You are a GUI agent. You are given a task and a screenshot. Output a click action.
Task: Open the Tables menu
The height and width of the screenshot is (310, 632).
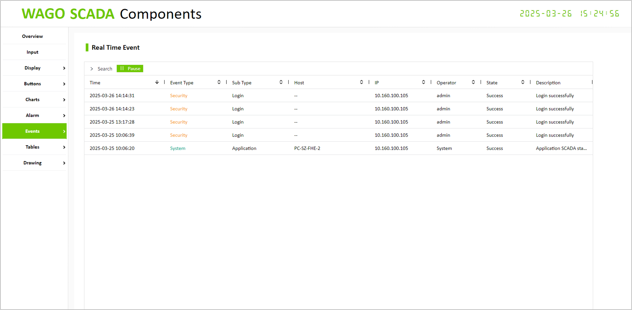tap(32, 147)
